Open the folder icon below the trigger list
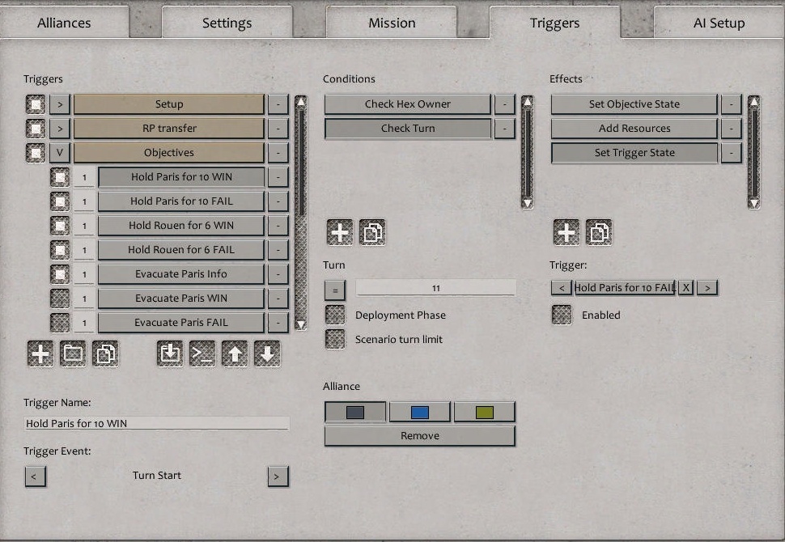 pos(73,354)
